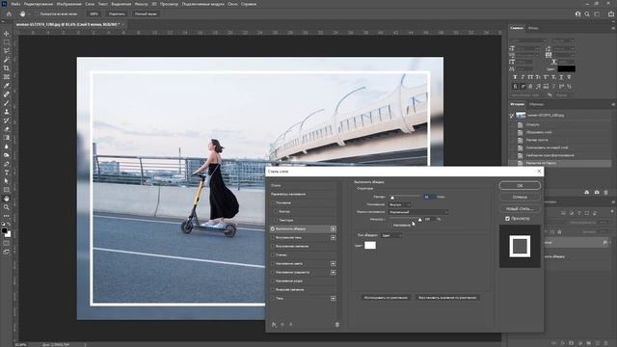
Task: Open the Редактирование (Edit) menu
Action: [39, 4]
